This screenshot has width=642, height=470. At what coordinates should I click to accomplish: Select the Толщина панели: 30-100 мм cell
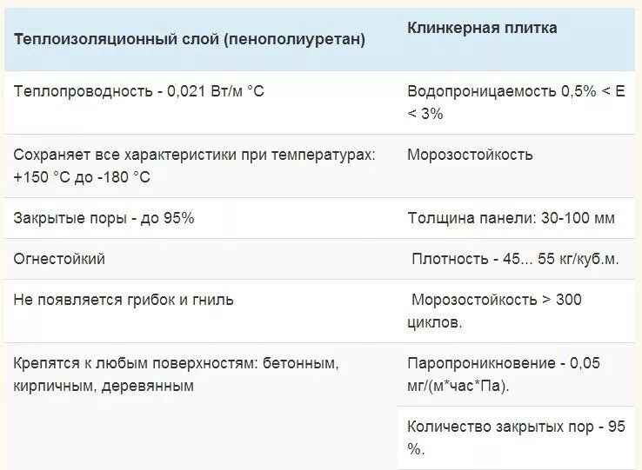[517, 218]
